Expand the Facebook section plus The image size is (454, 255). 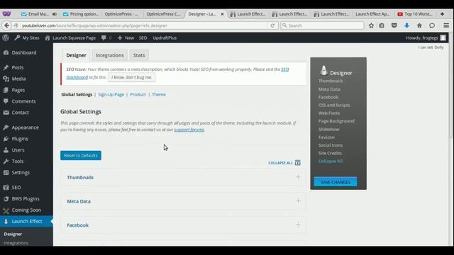click(298, 225)
